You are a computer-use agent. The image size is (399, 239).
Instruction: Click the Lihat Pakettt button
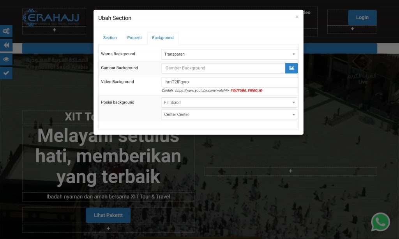coord(108,215)
